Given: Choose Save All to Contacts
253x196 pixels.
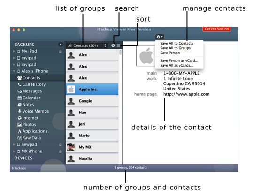Looking at the screenshot, I should [x=176, y=43].
